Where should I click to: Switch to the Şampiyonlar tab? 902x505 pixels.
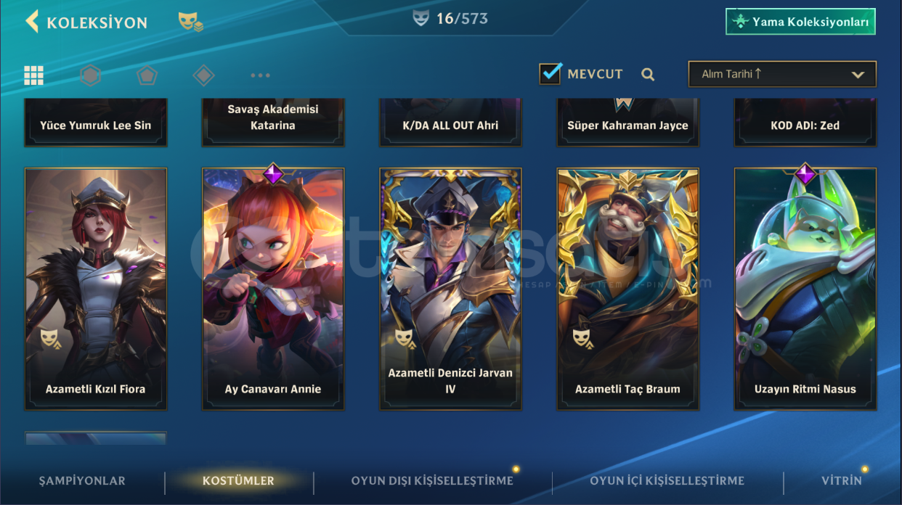[82, 480]
